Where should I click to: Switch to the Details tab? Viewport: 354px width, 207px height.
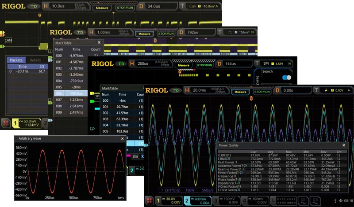point(35,60)
